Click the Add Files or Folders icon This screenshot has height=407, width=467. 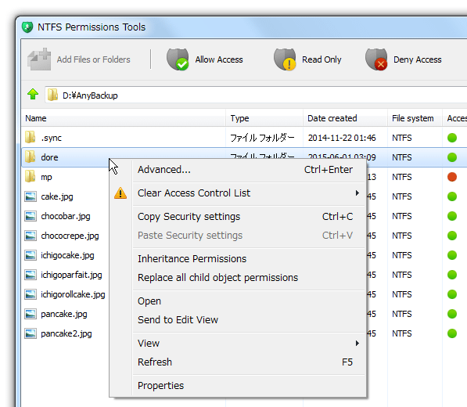[x=39, y=59]
